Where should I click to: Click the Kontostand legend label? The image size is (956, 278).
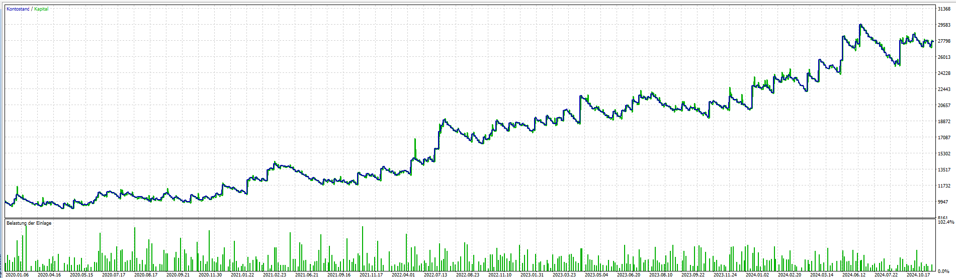(18, 9)
